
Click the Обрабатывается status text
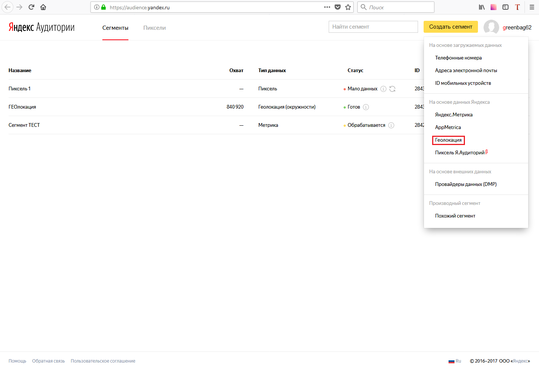366,125
